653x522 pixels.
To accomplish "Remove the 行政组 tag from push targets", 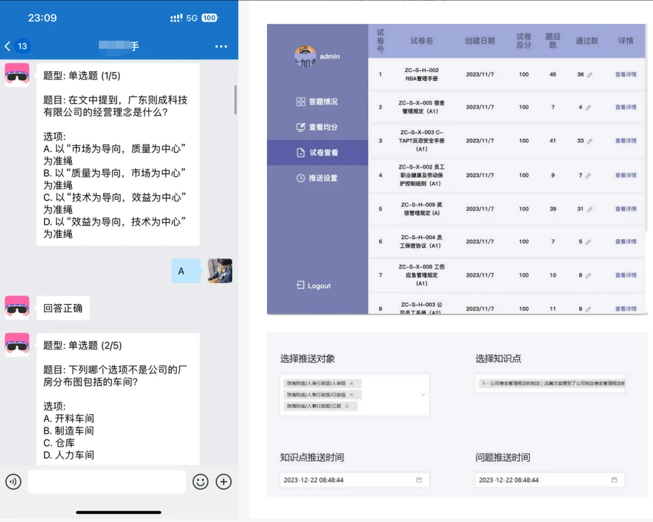I will tap(352, 395).
